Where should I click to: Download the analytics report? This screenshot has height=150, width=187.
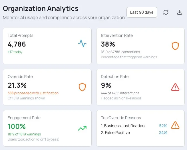(179, 12)
